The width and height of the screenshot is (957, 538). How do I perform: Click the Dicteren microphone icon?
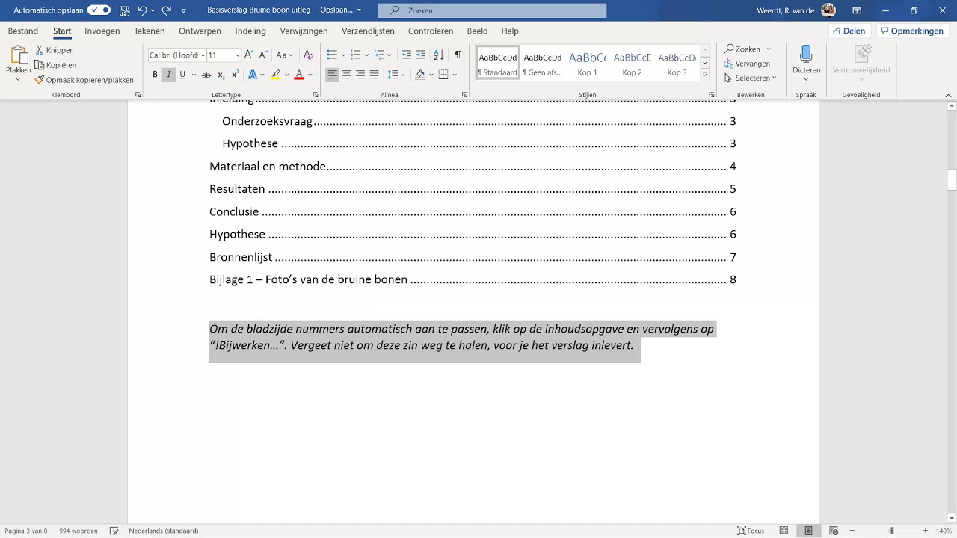pos(806,55)
